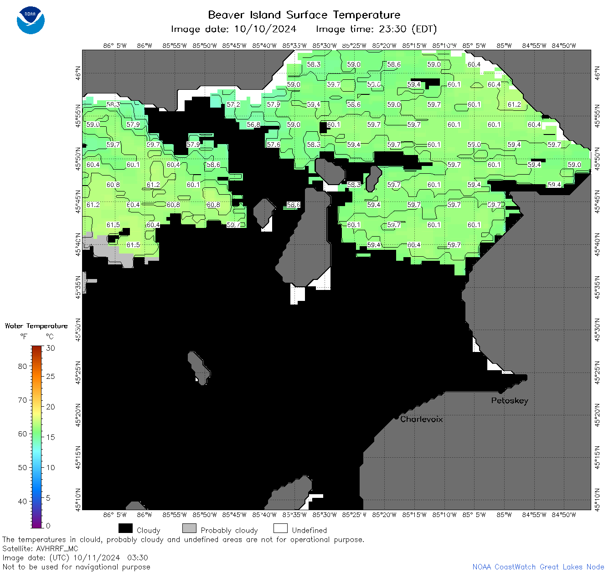Click the small gray island southwest of Beaver Island
Image resolution: width=609 pixels, height=574 pixels.
[x=199, y=367]
